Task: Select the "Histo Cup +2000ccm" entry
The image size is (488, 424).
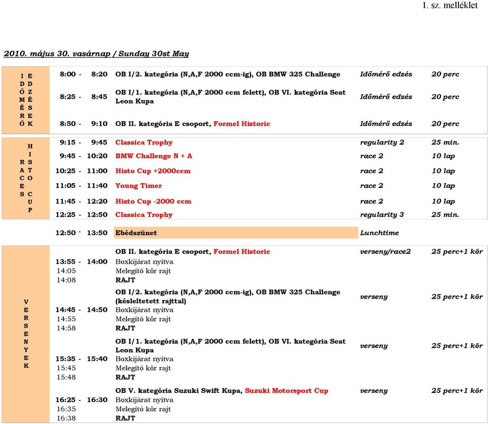Action: [153, 171]
